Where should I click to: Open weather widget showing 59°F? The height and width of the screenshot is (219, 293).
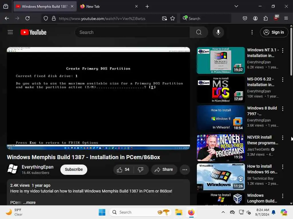coord(14,212)
